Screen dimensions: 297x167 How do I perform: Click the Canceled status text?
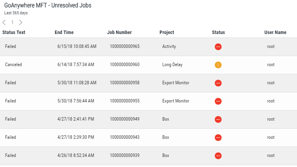pos(14,65)
